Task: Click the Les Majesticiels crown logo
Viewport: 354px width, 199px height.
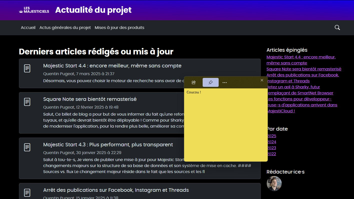Action: (34, 10)
